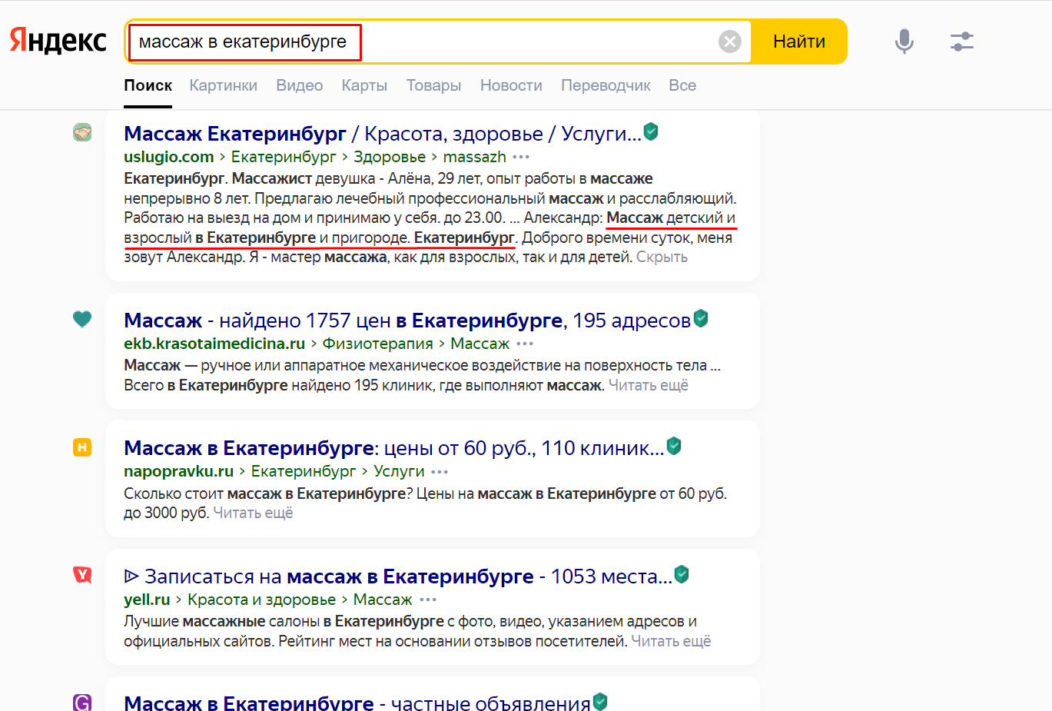Open the Yandex logo homepage
1052x711 pixels.
58,41
